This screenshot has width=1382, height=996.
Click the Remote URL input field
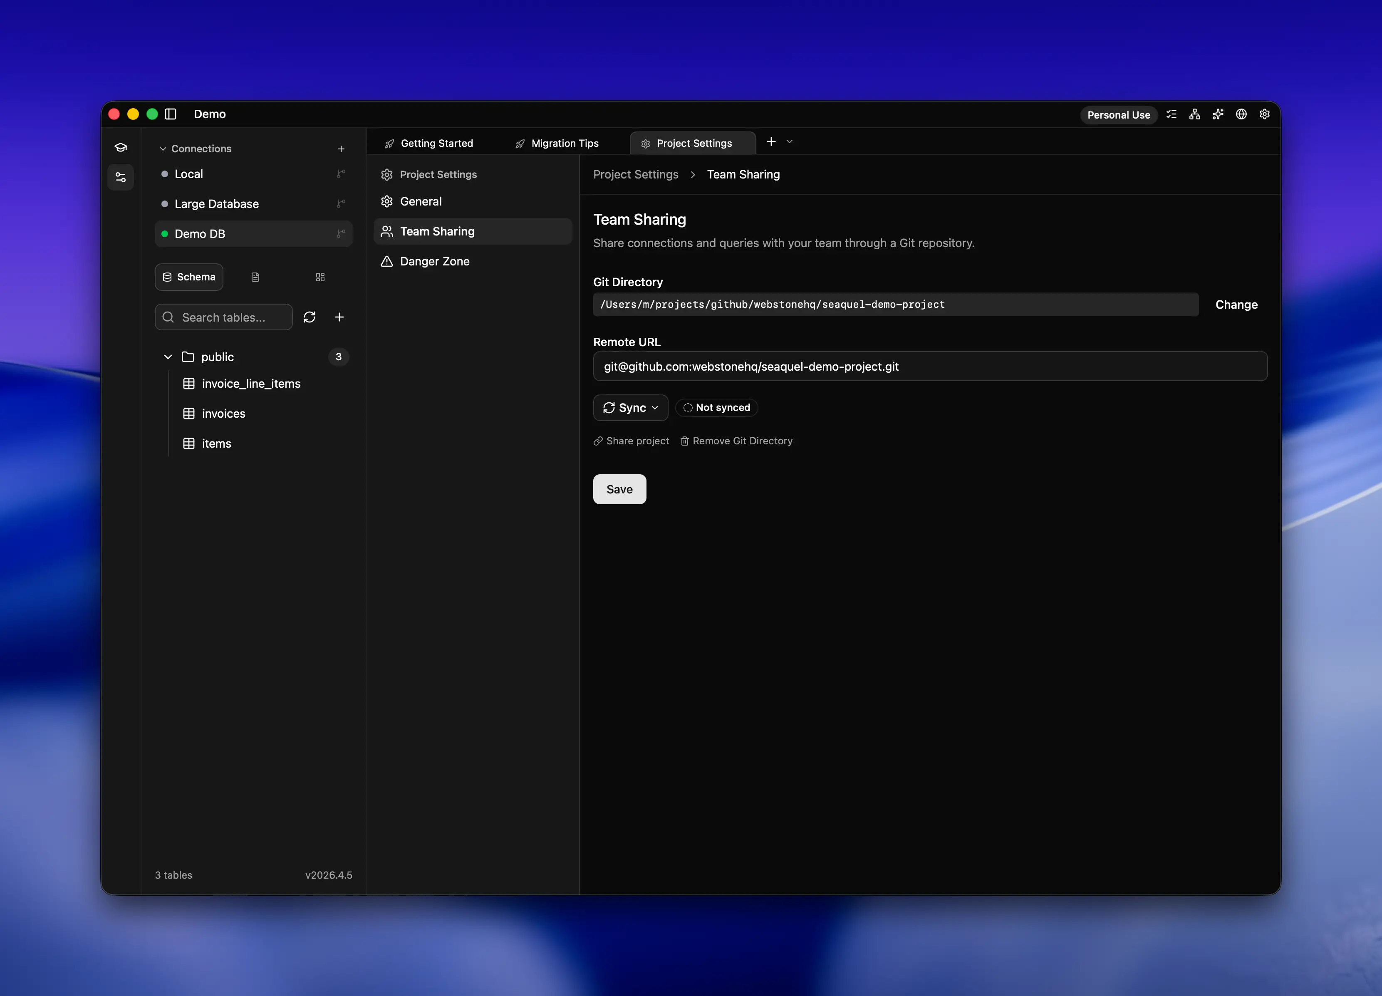pos(930,367)
